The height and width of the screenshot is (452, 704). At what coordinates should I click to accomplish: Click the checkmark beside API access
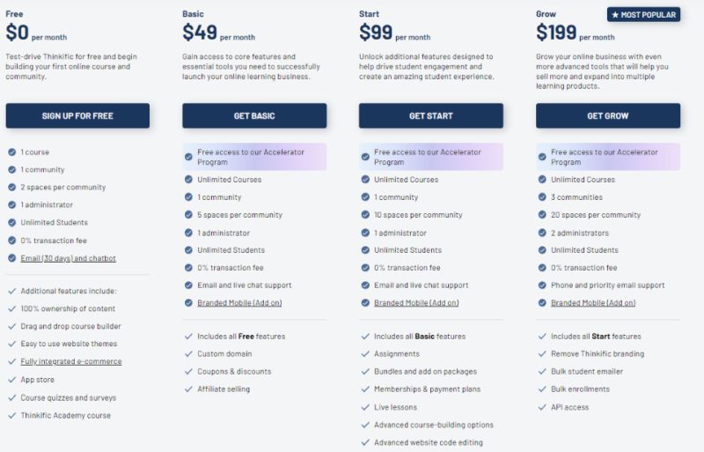click(x=542, y=407)
